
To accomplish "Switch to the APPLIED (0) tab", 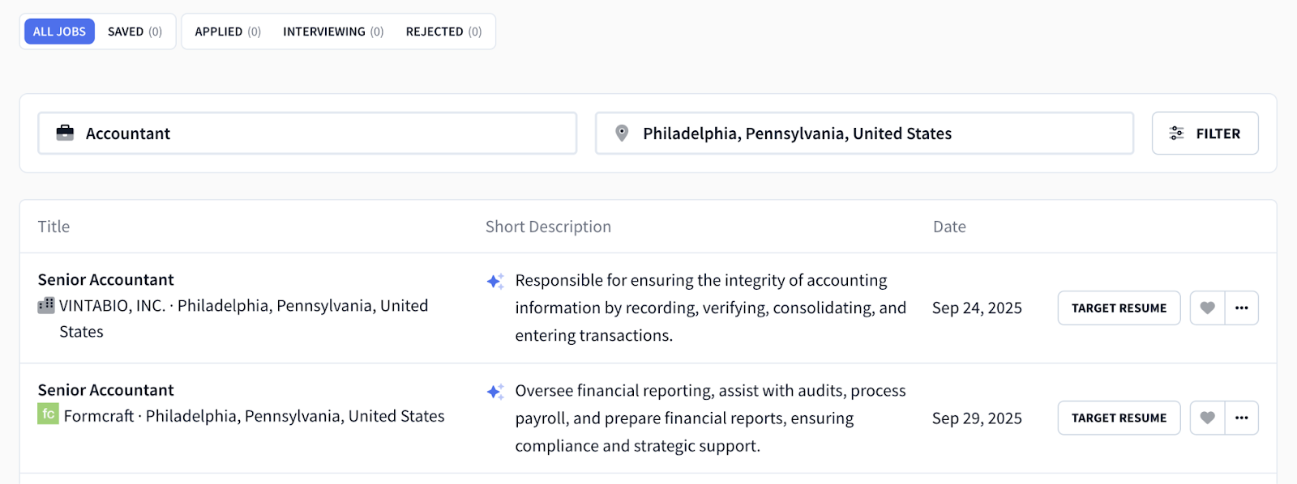I will click(x=228, y=32).
